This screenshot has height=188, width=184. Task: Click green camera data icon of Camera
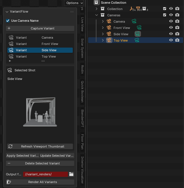click(x=134, y=21)
